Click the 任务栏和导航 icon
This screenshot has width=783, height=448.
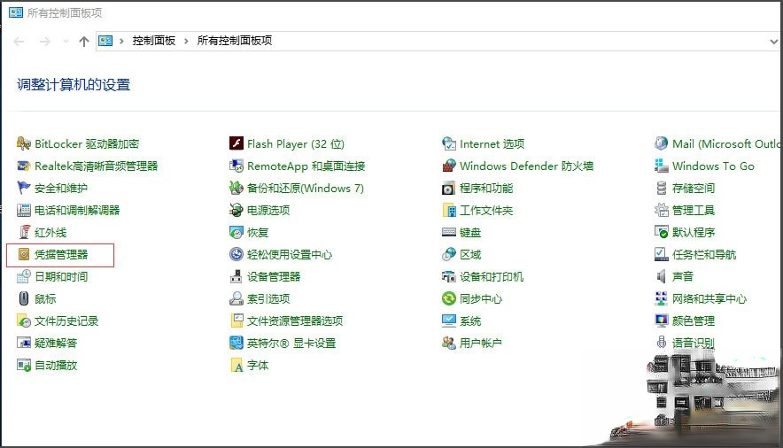[661, 254]
